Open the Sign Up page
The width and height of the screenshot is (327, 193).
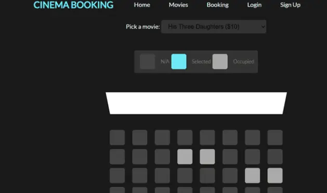coord(290,5)
